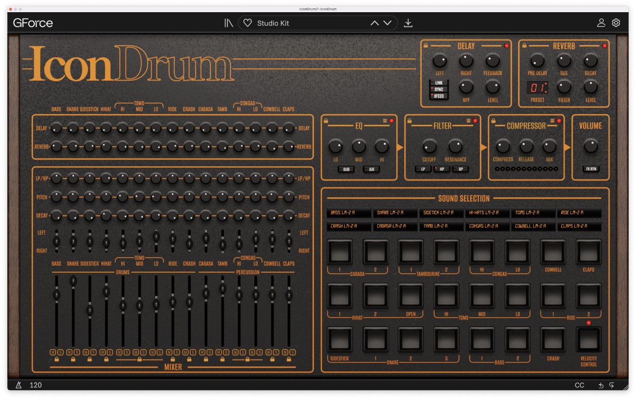Image resolution: width=636 pixels, height=399 pixels.
Task: Open the EQ section menu icon
Action: 385,120
